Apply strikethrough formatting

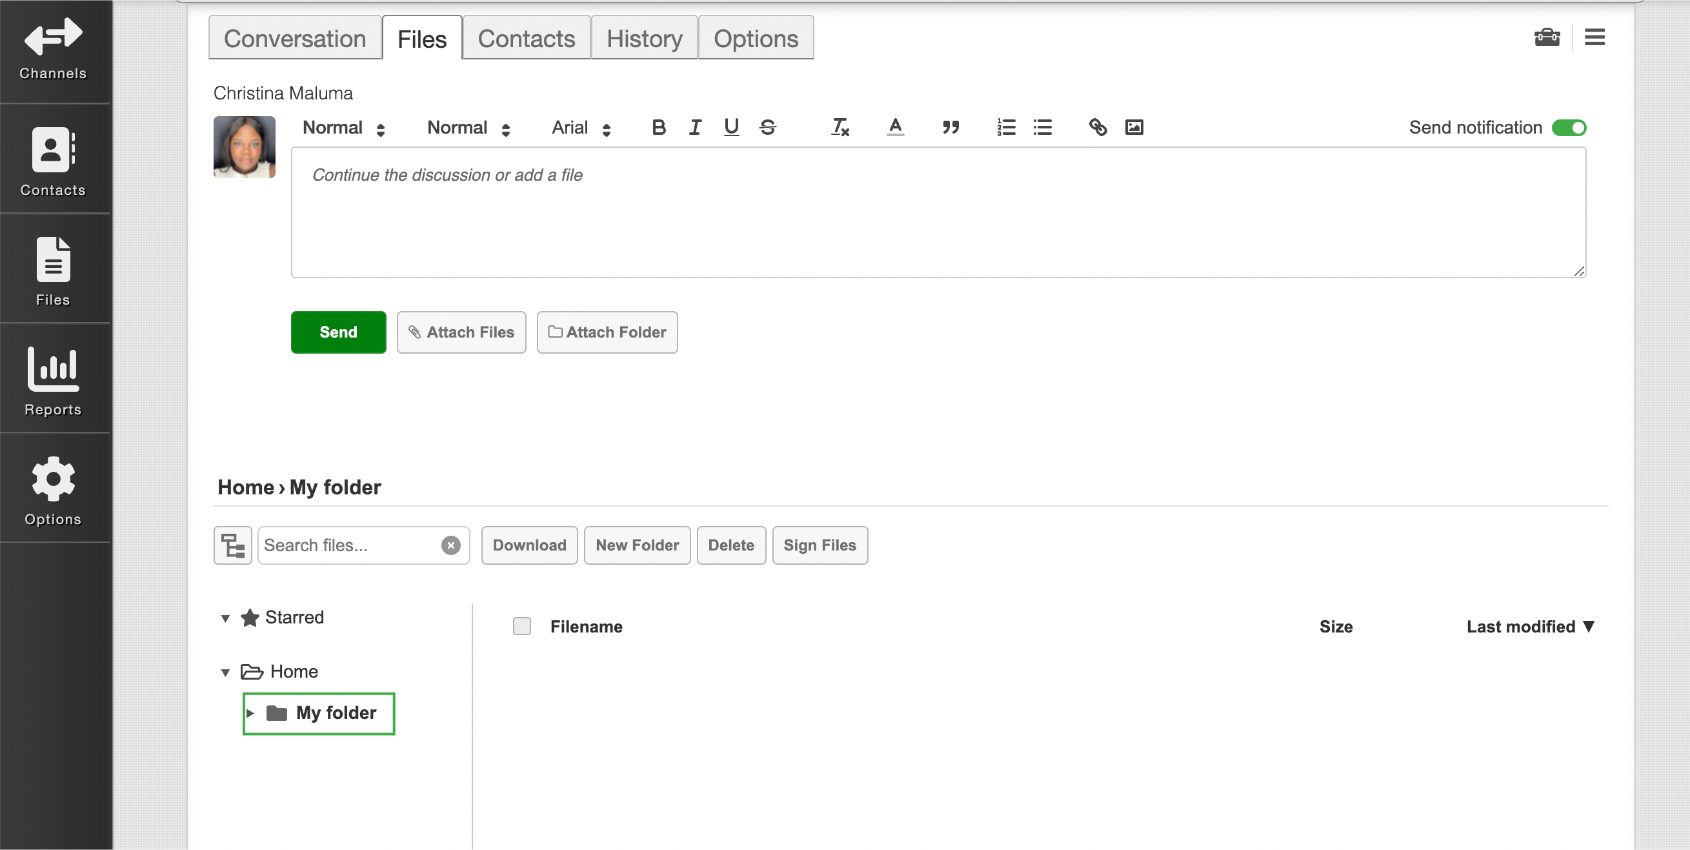pyautogui.click(x=768, y=127)
